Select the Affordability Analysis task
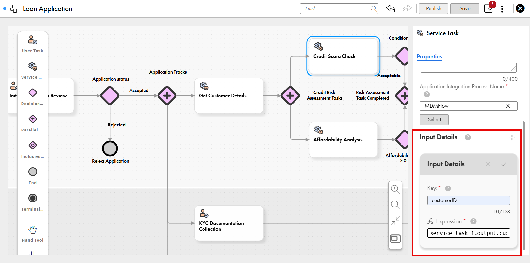This screenshot has height=263, width=530. [343, 139]
